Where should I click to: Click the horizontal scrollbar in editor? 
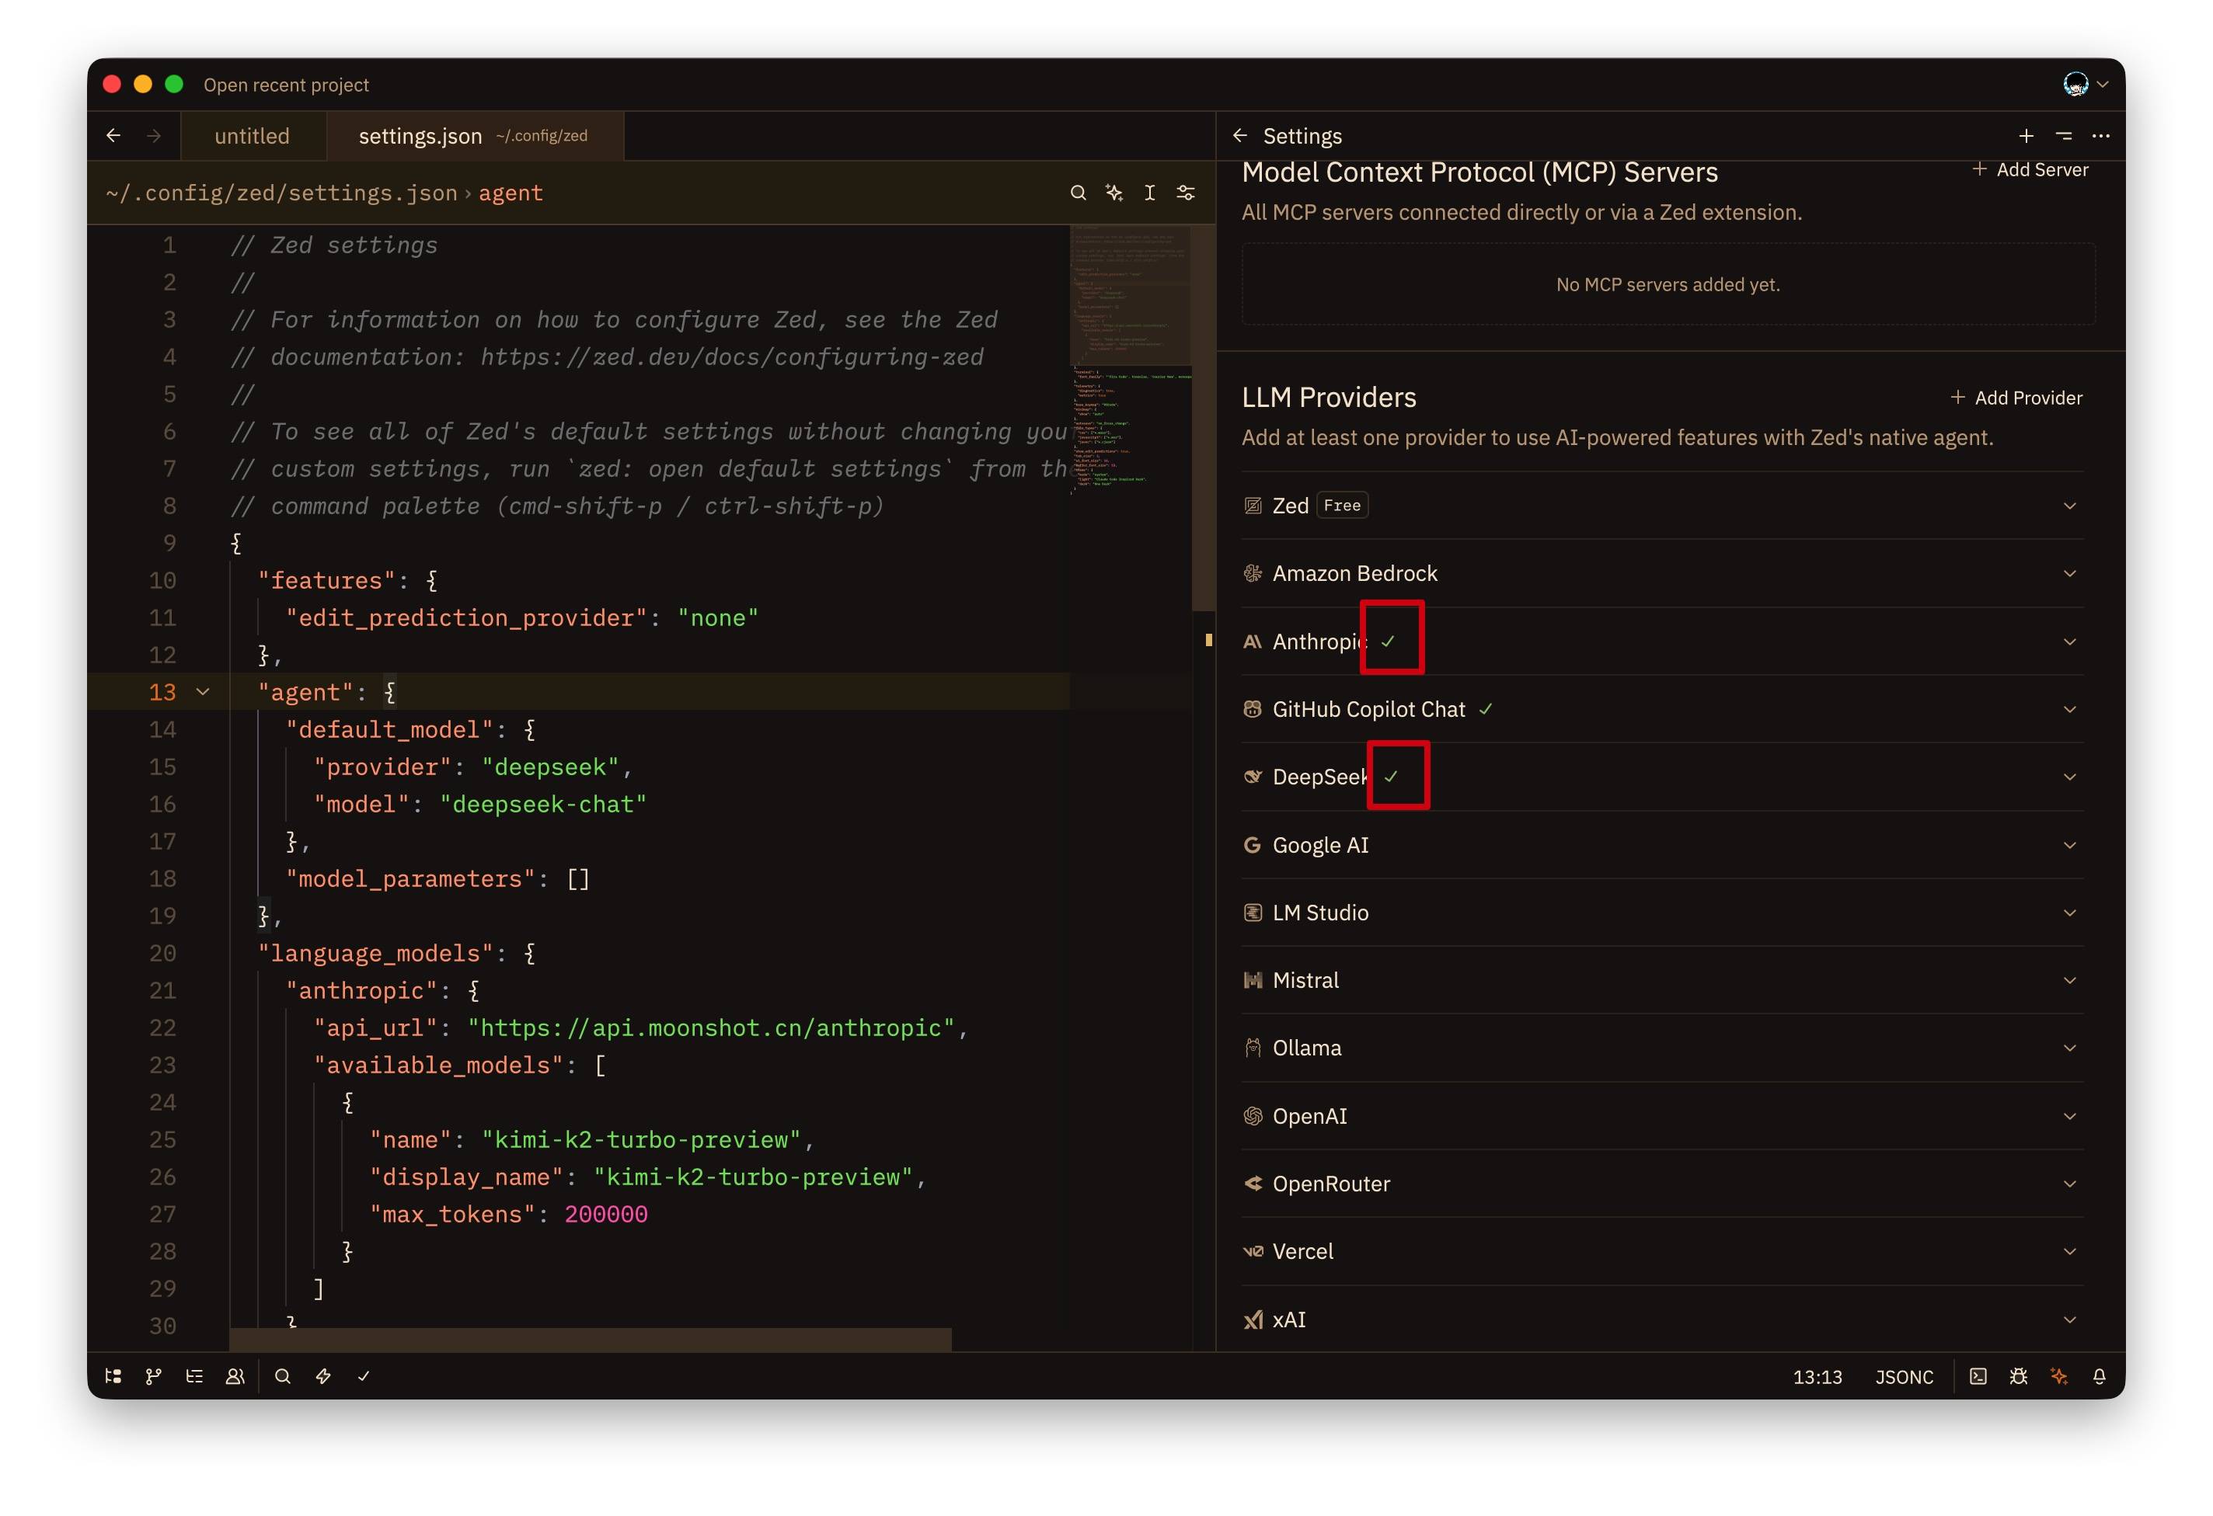(591, 1339)
